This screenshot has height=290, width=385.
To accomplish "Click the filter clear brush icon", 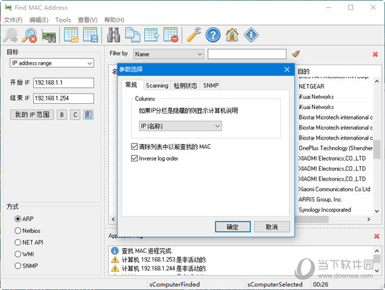I will click(296, 54).
